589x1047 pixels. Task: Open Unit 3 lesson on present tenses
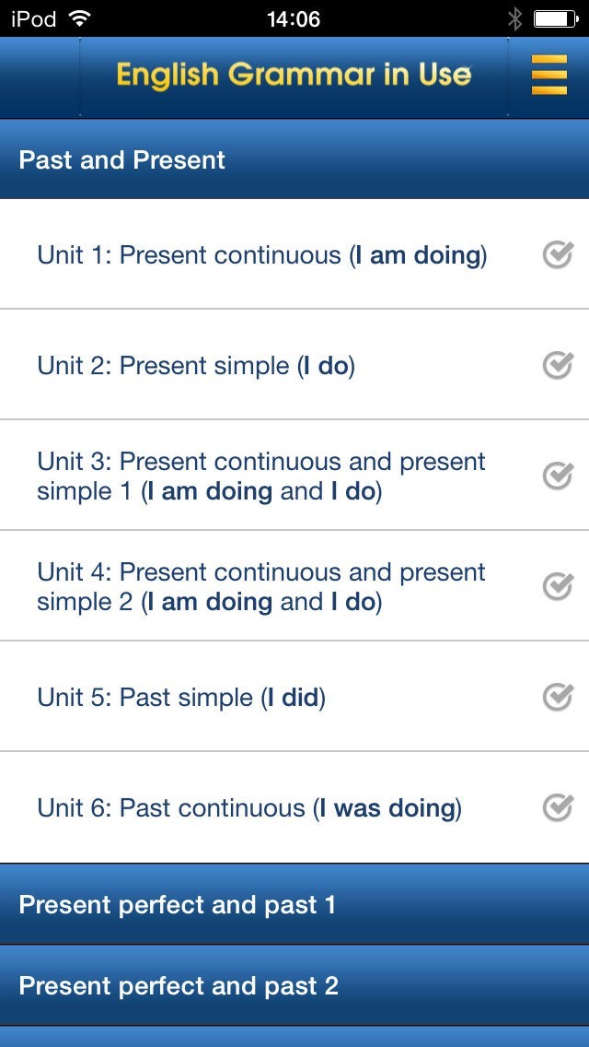261,476
